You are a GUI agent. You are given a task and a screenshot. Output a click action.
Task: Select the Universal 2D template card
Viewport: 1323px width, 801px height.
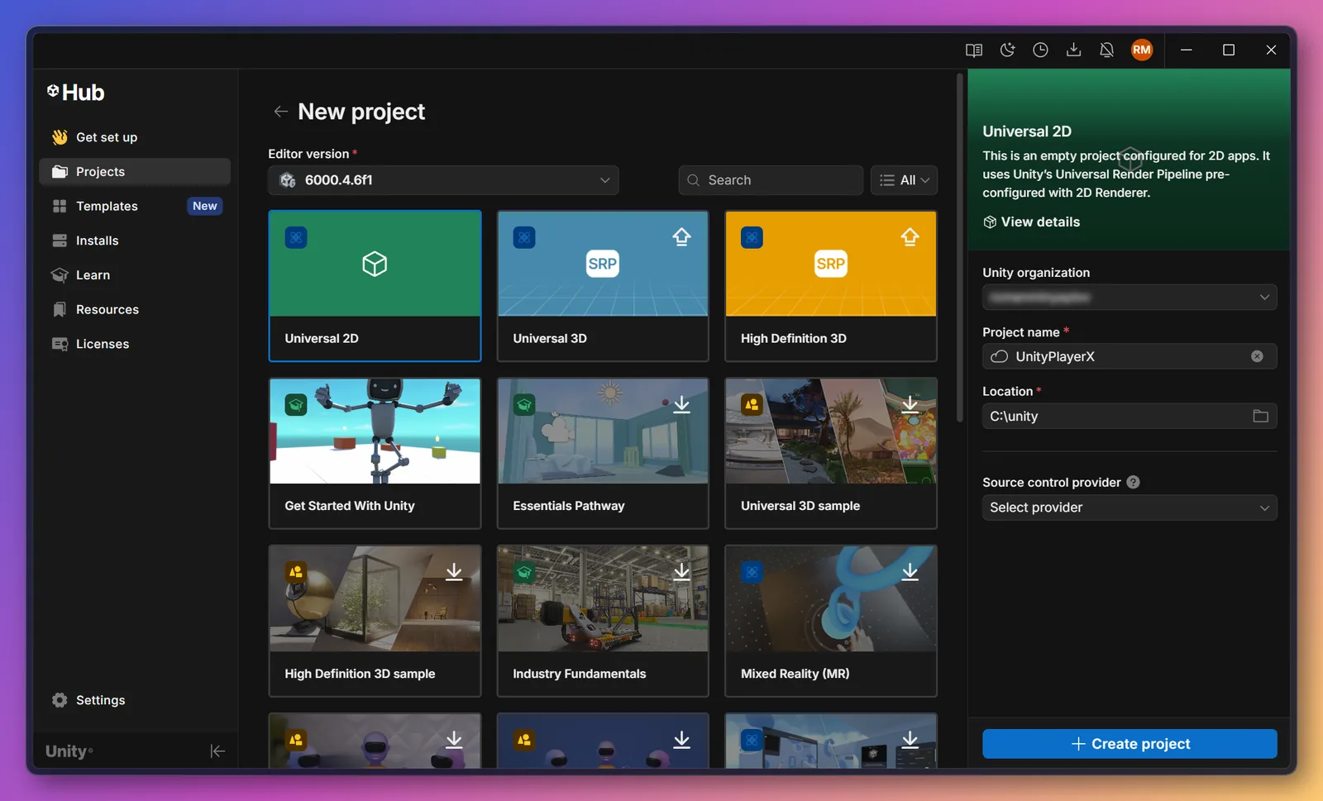tap(375, 286)
